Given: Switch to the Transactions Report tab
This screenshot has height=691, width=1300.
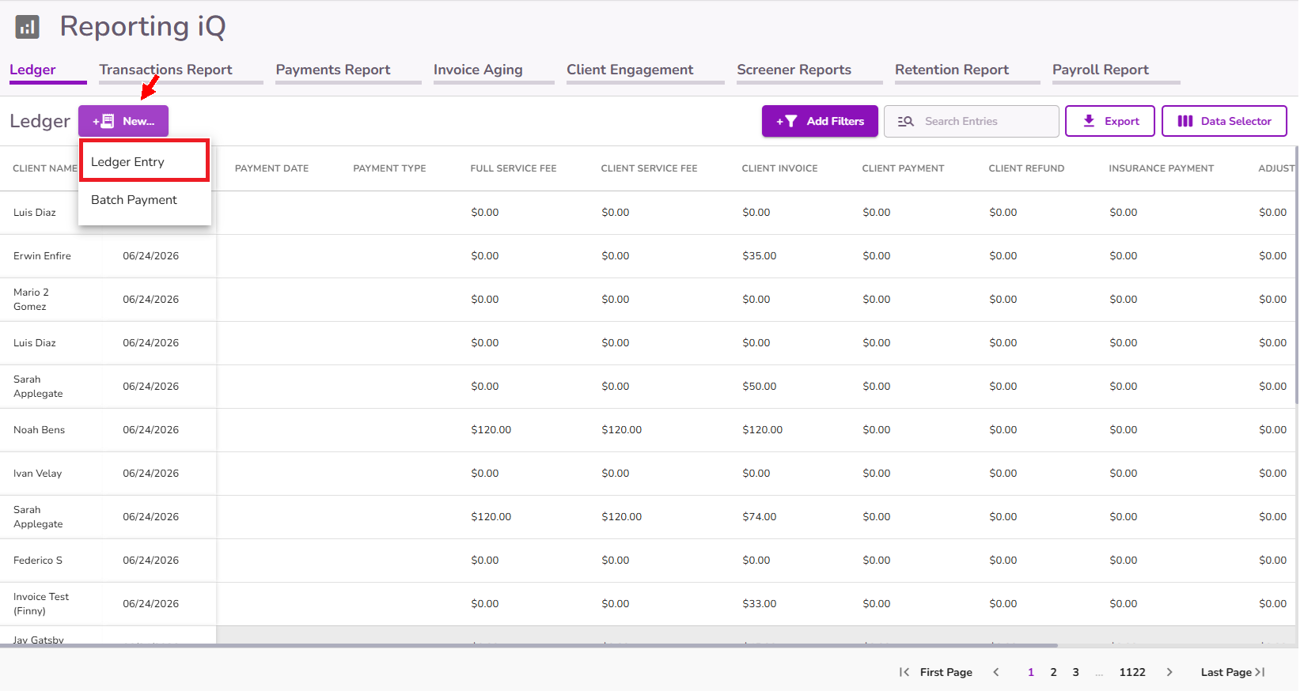Looking at the screenshot, I should (166, 70).
